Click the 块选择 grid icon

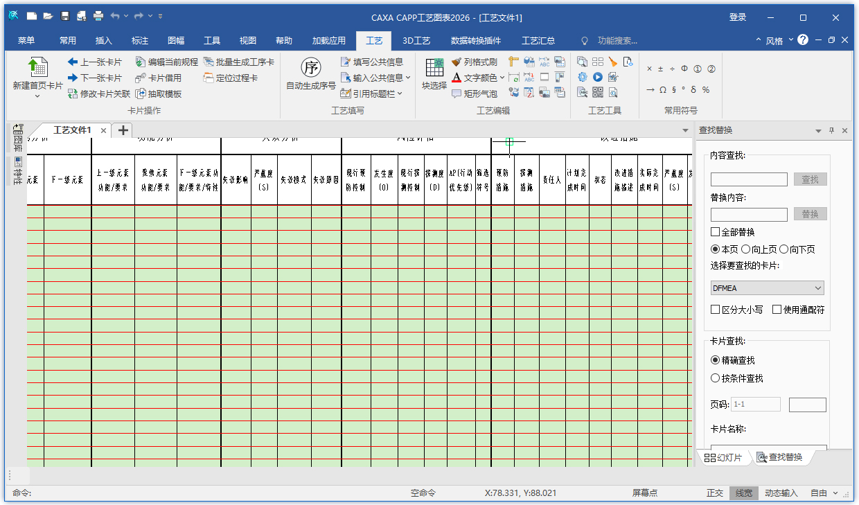point(434,69)
